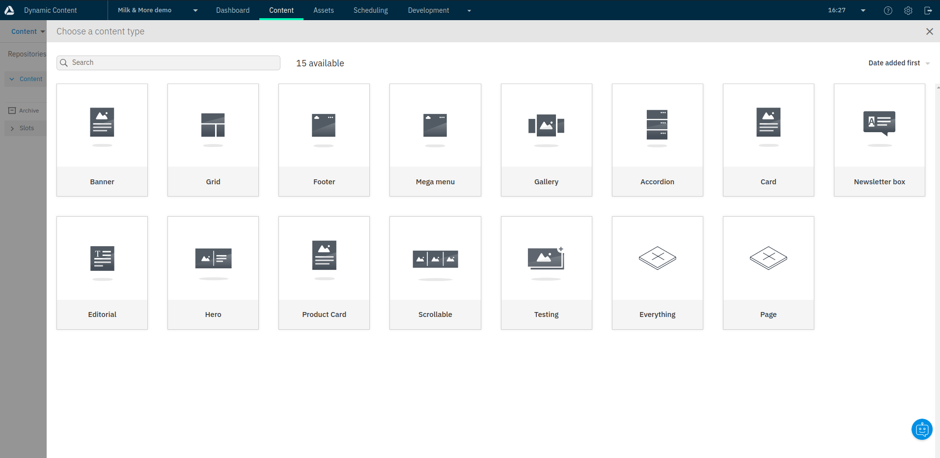
Task: Choose the Page content type
Action: [768, 273]
